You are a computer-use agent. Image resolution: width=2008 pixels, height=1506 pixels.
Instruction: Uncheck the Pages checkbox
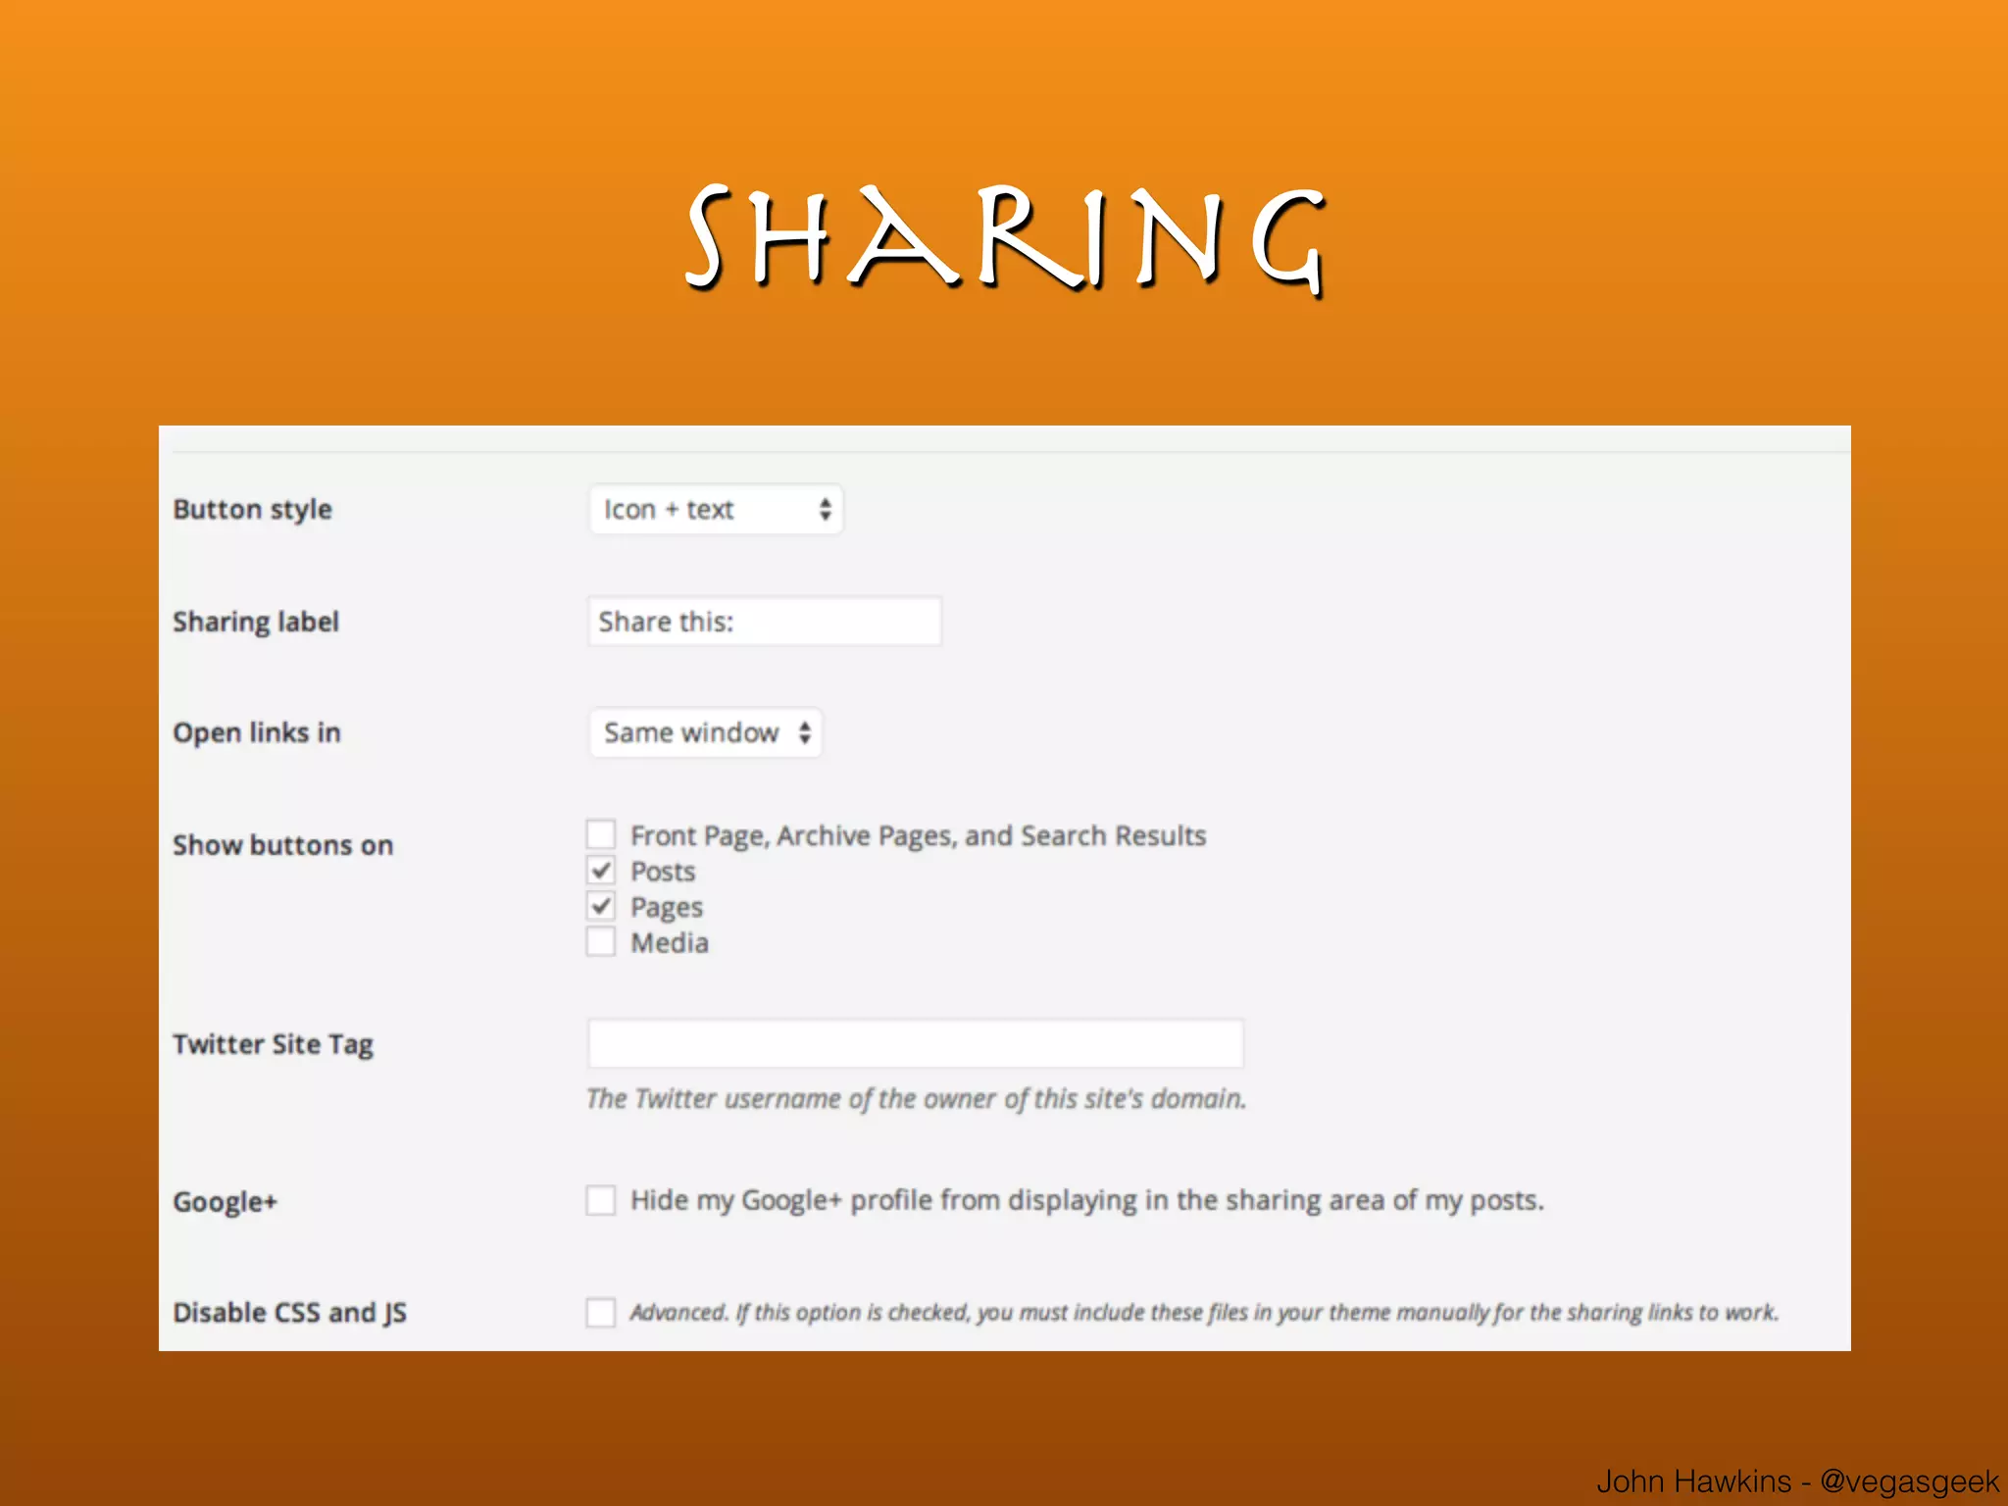(x=601, y=905)
